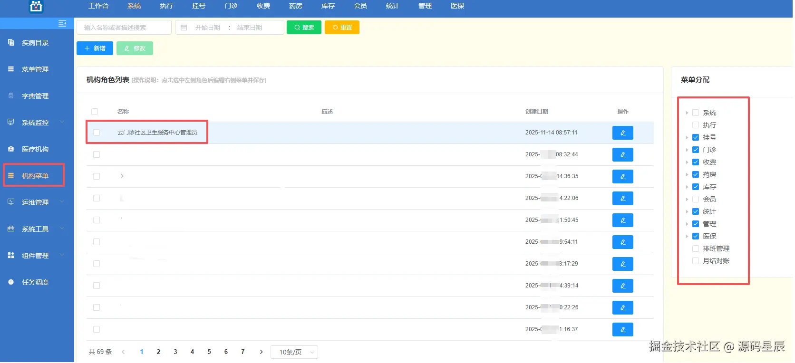795x363 pixels.
Task: Click the green 搜索 button
Action: pos(304,28)
